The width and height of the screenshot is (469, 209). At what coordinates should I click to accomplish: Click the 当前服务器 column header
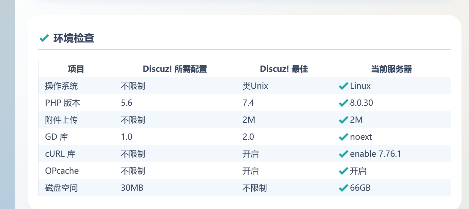pos(391,69)
